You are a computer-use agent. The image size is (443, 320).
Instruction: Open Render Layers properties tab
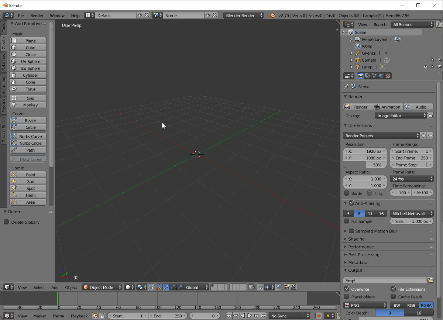tap(367, 76)
